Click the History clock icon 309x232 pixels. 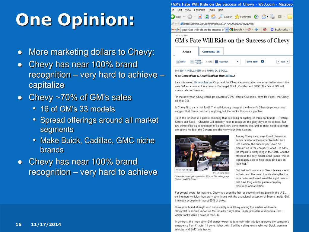pyautogui.click(x=256, y=17)
